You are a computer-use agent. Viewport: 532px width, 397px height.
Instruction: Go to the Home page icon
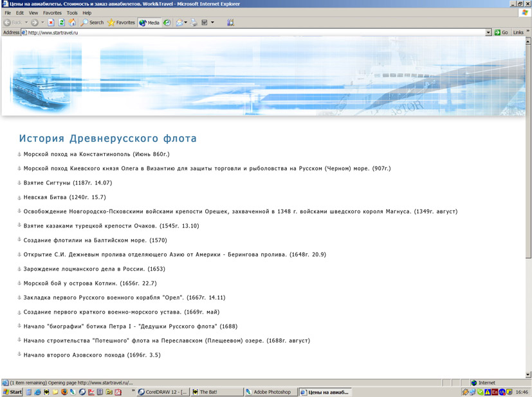72,22
